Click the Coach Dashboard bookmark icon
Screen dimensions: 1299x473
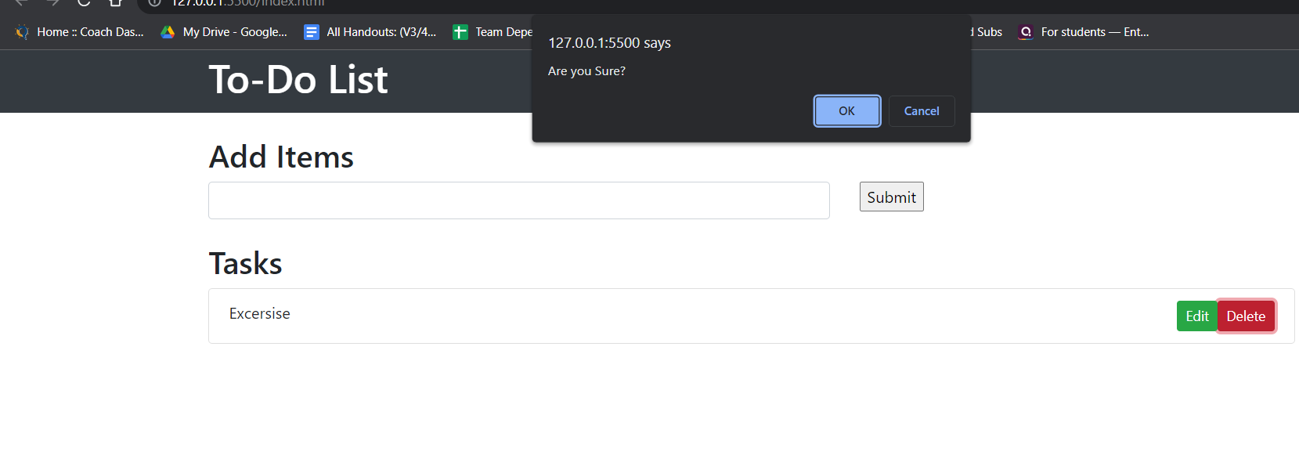(x=22, y=32)
